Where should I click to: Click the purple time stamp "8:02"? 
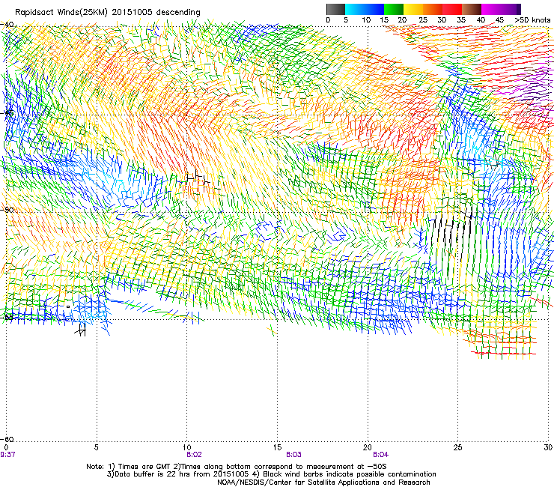195,455
